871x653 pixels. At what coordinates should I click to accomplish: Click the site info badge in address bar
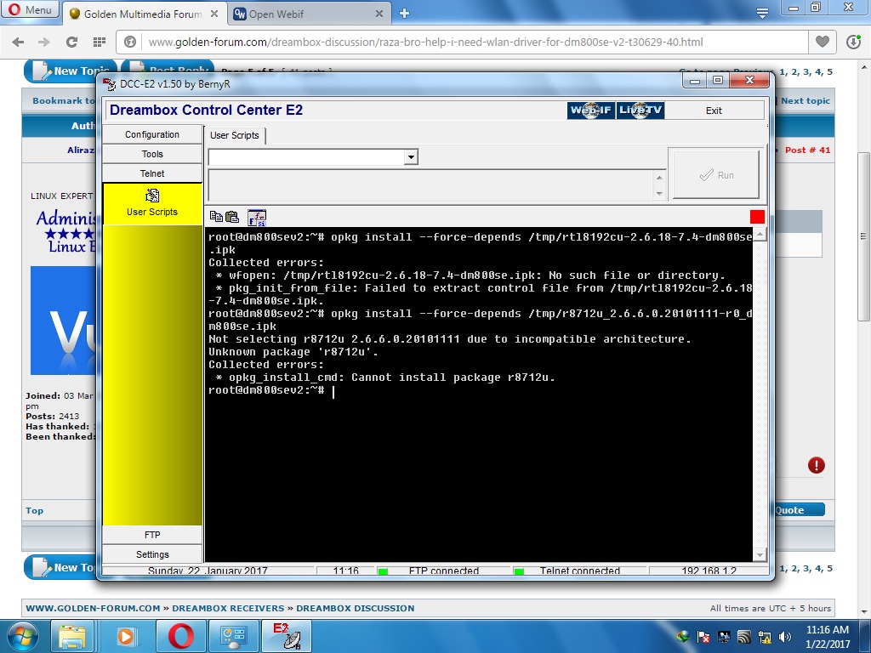(x=130, y=42)
